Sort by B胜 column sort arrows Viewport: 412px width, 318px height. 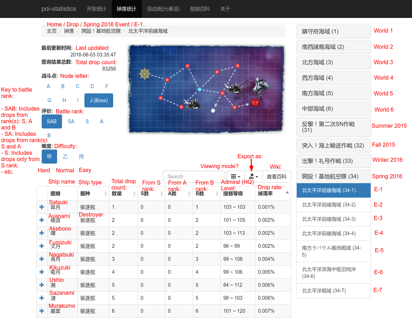(x=217, y=193)
